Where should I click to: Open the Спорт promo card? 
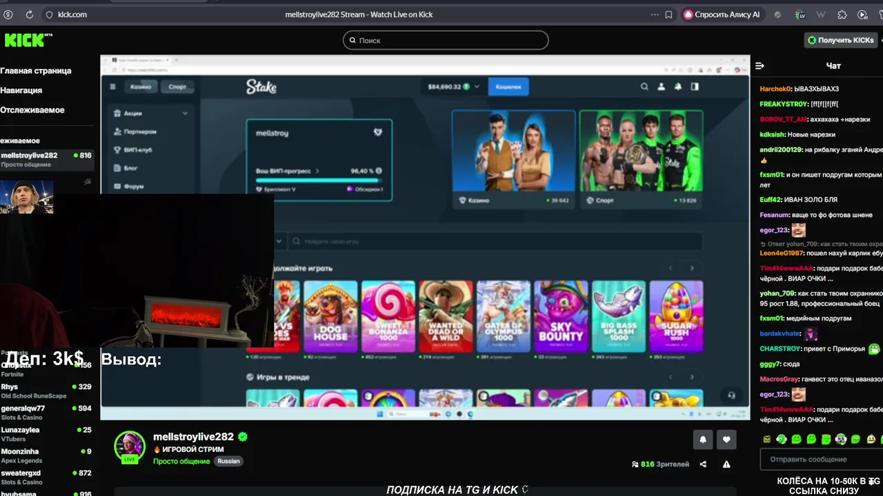tap(641, 159)
